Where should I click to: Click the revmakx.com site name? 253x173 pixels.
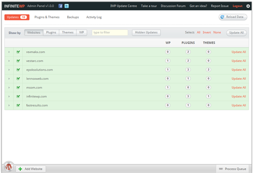click(x=36, y=52)
